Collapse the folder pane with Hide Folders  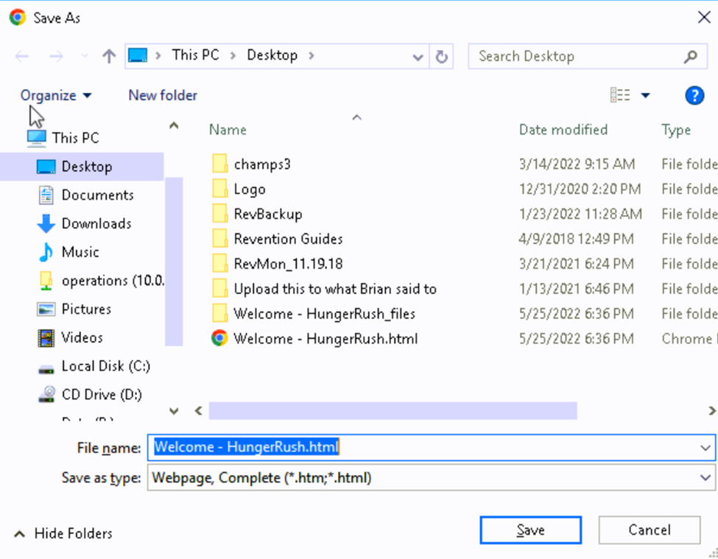tap(63, 533)
